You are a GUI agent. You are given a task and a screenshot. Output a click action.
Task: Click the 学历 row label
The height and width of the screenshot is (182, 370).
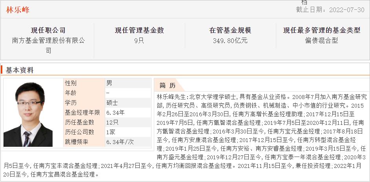71,103
